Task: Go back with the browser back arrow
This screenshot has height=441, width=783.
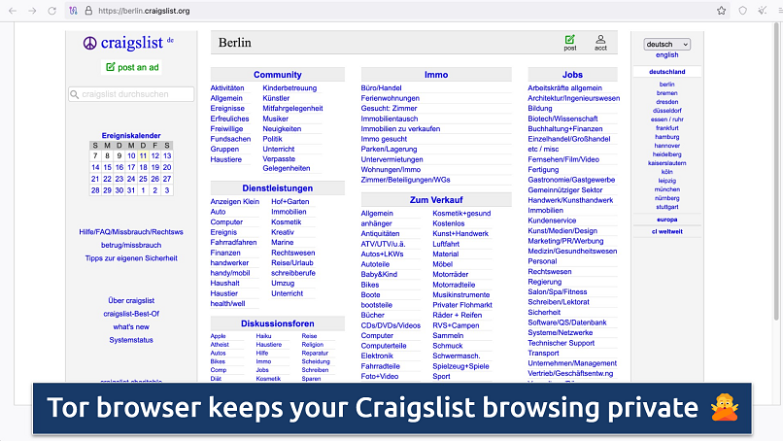Action: click(13, 11)
